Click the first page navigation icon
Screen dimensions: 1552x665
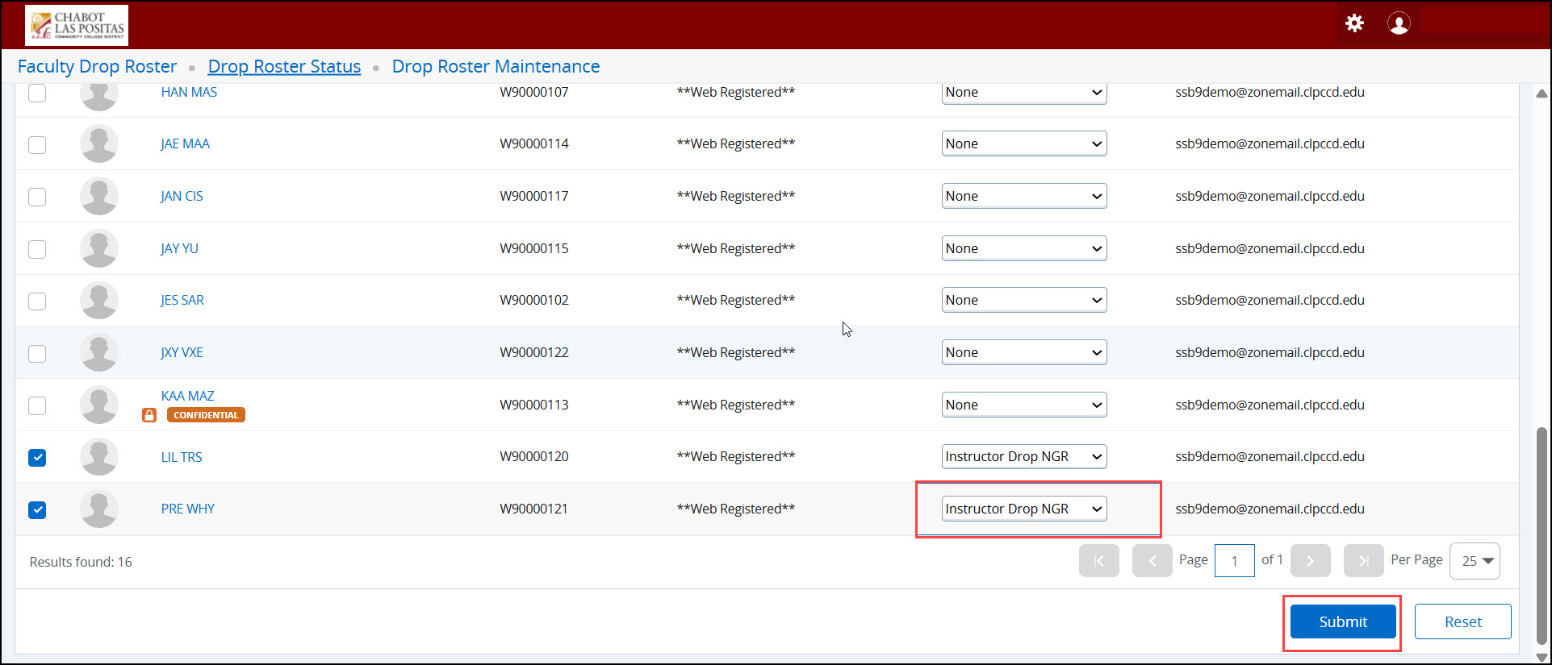pos(1098,561)
